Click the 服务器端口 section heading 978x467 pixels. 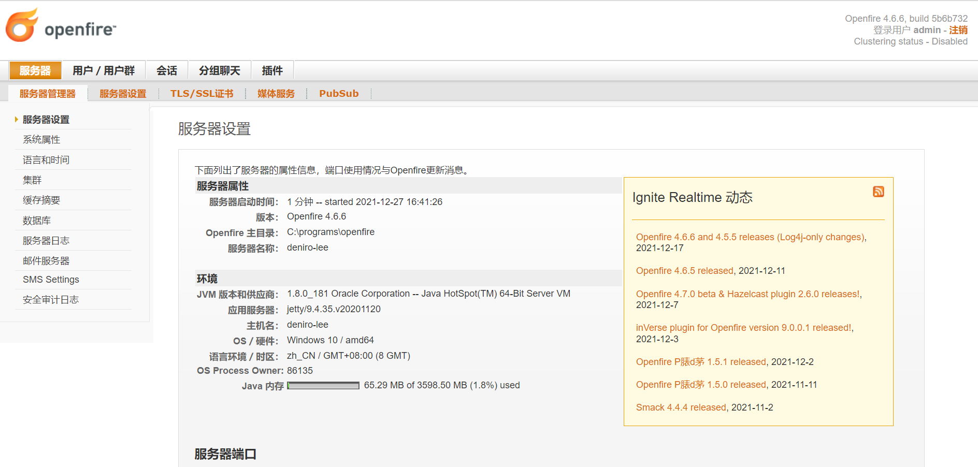225,454
